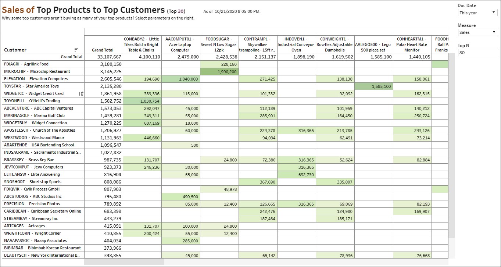The height and width of the screenshot is (267, 501).
Task: Click the Top N input field
Action: (x=477, y=53)
